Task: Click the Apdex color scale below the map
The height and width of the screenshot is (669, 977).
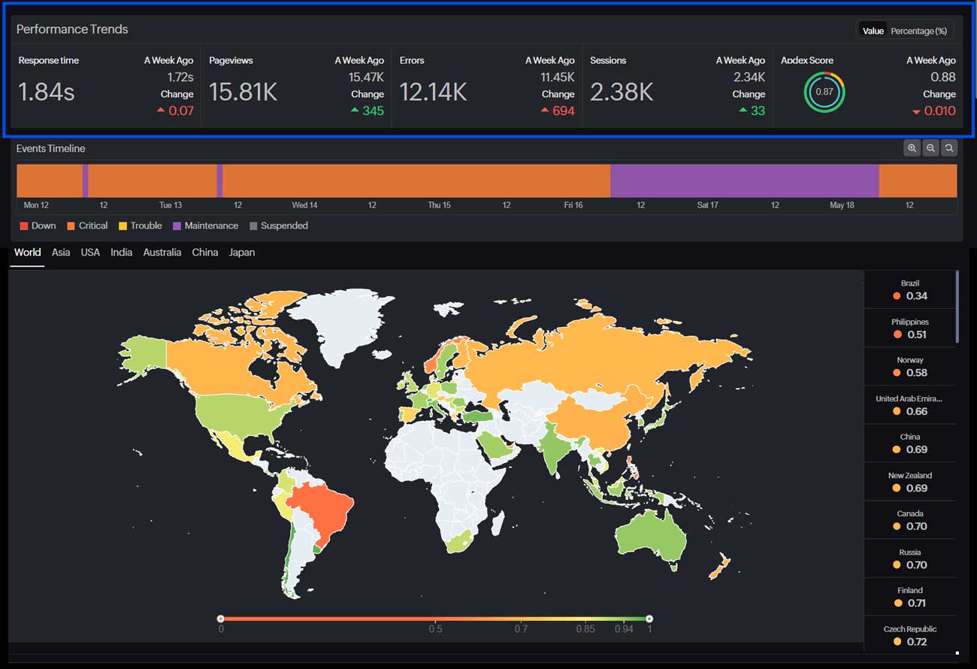Action: (x=434, y=618)
